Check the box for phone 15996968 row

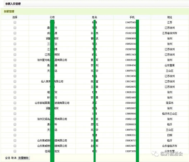point(15,38)
